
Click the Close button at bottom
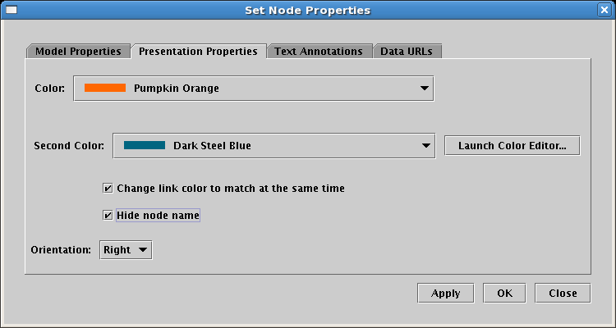(x=563, y=293)
